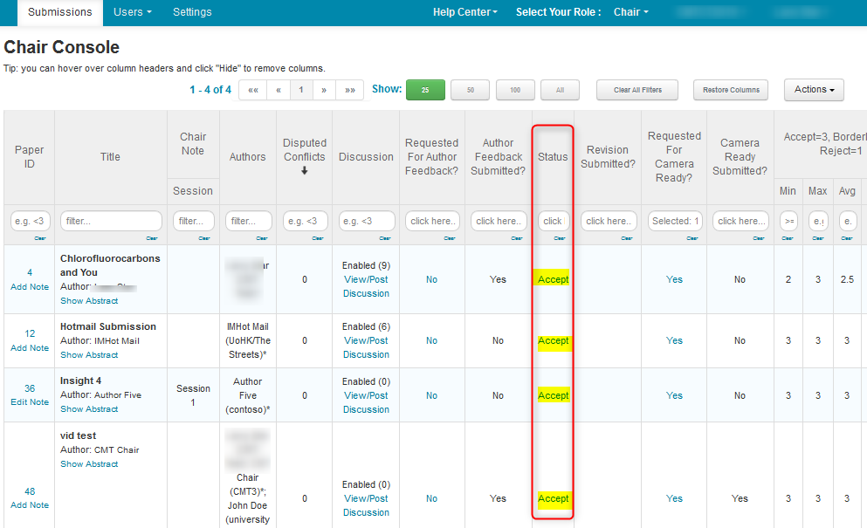Sort by Disputed Conflicts arrow

pyautogui.click(x=305, y=171)
